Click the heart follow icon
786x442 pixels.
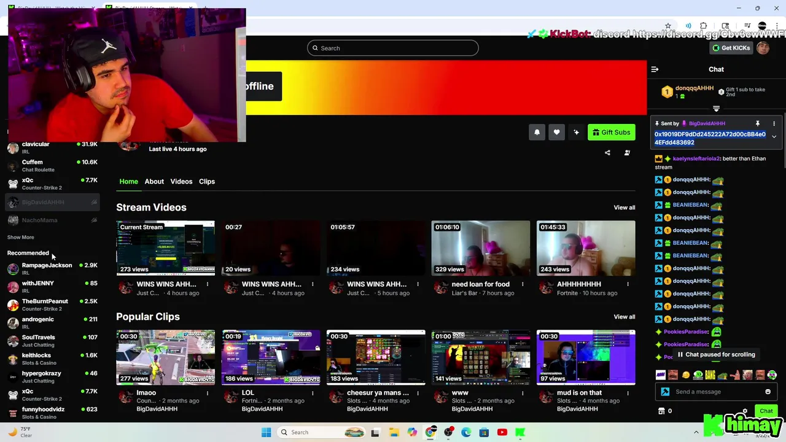pos(556,132)
